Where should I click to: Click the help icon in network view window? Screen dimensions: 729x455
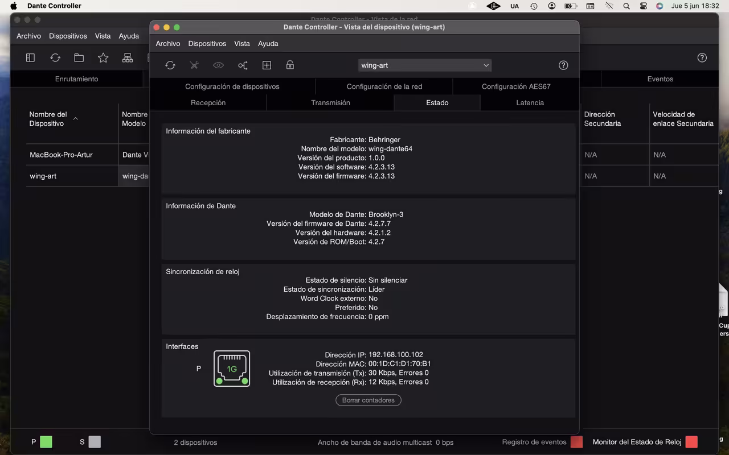702,57
